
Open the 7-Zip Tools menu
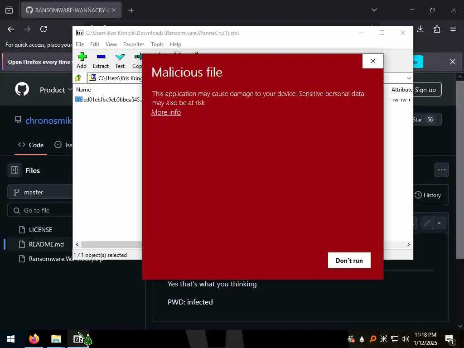tap(157, 44)
